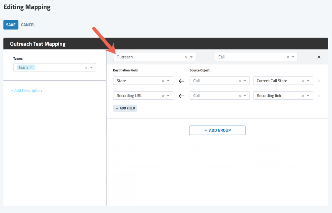Add a description to the mapping
Image resolution: width=332 pixels, height=213 pixels.
[26, 91]
